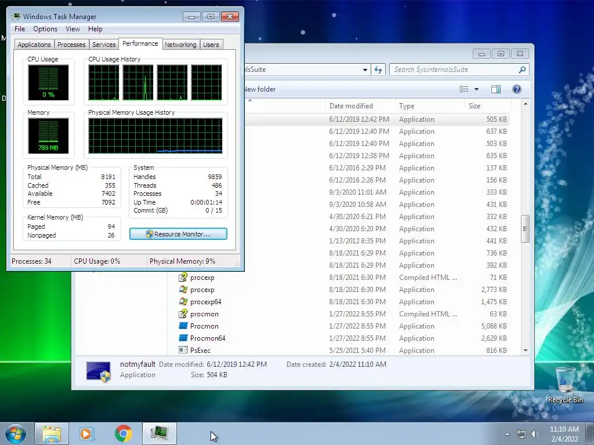Switch to the Processes tab
Screen dimensions: 594x445
(71, 45)
